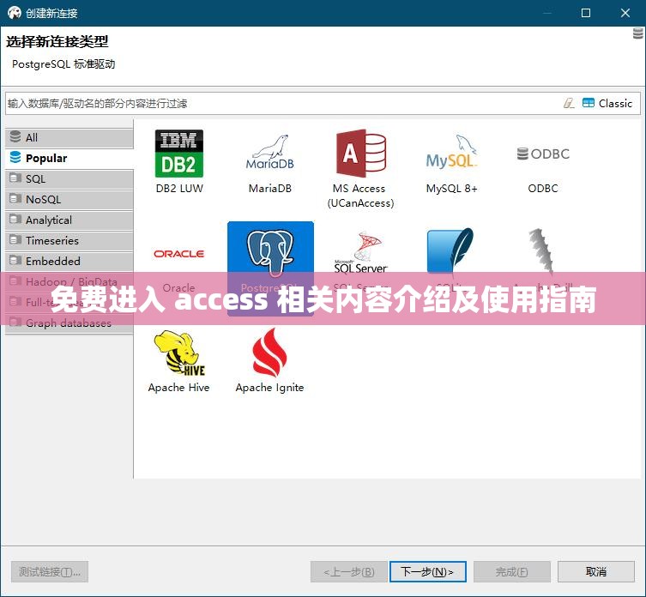This screenshot has height=597, width=646.
Task: Select the Apache Hive database icon
Action: (178, 353)
